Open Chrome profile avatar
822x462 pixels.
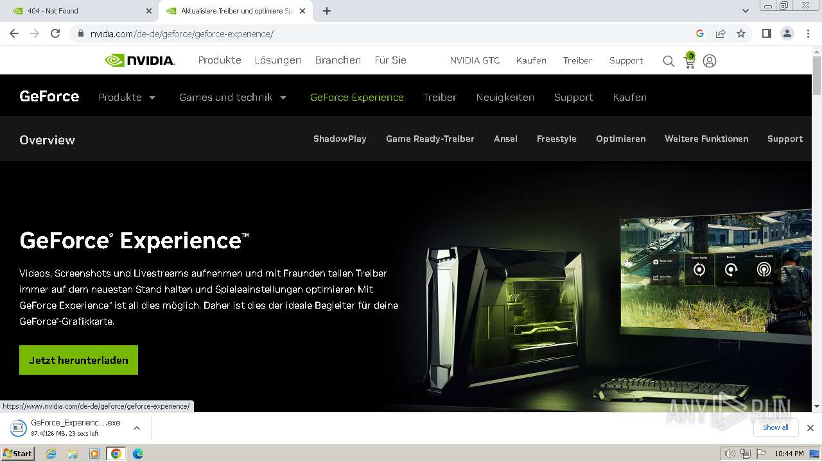click(x=787, y=33)
